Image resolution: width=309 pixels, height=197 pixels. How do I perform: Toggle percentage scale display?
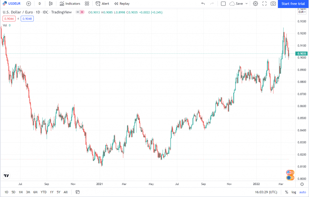click(286, 192)
